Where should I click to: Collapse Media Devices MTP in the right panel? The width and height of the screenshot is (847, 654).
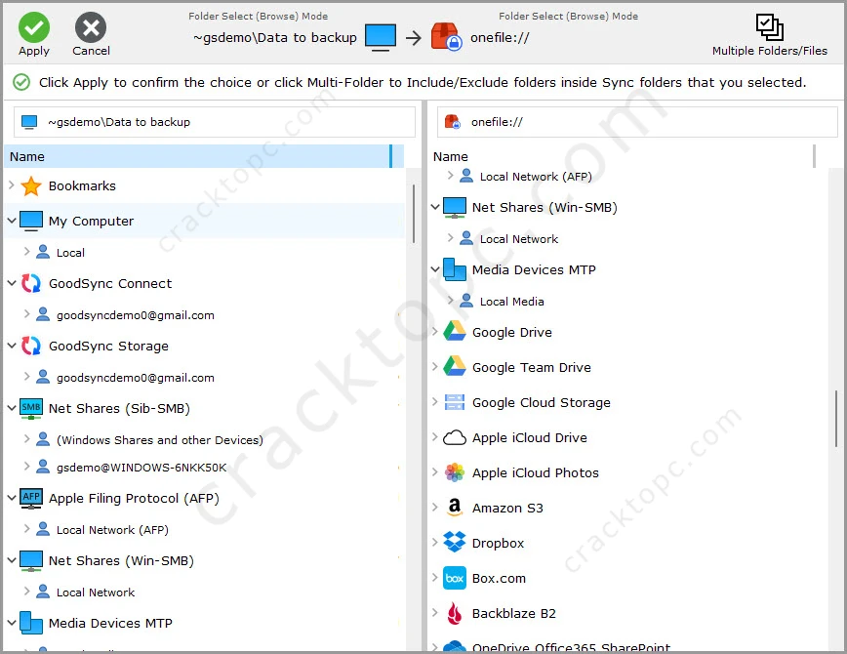(x=434, y=269)
